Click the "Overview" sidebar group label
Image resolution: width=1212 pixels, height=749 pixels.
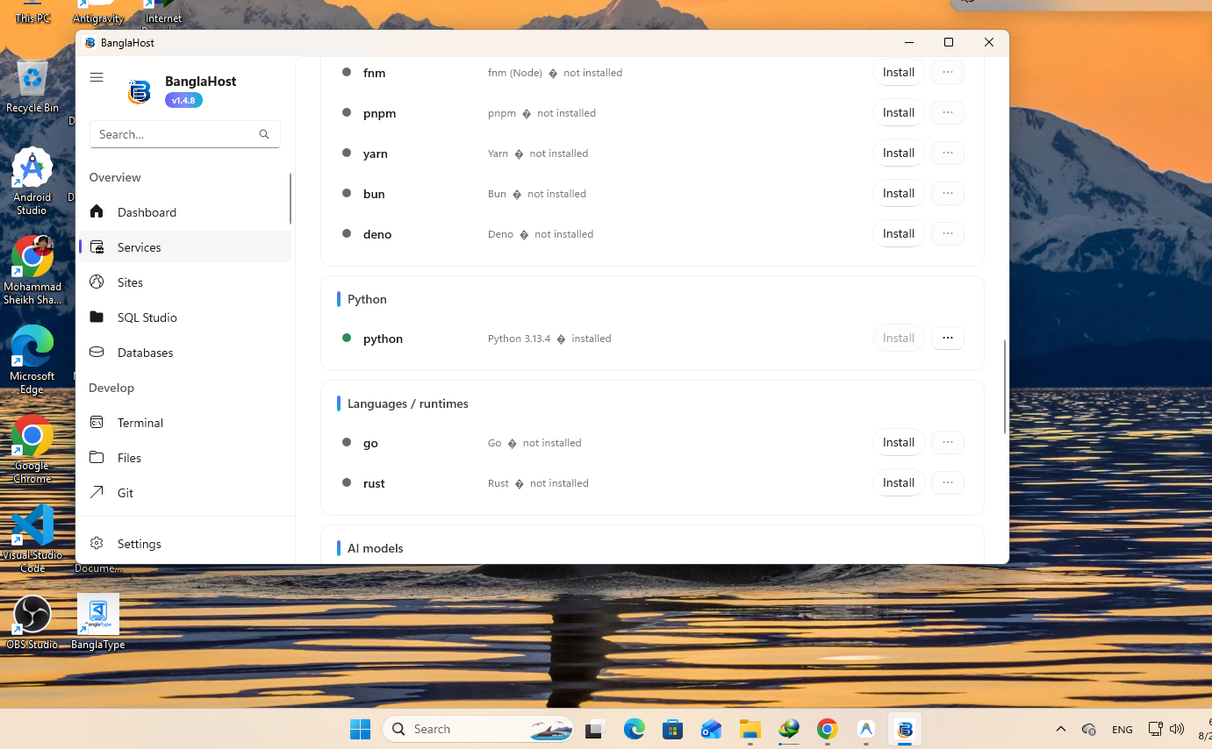(115, 177)
